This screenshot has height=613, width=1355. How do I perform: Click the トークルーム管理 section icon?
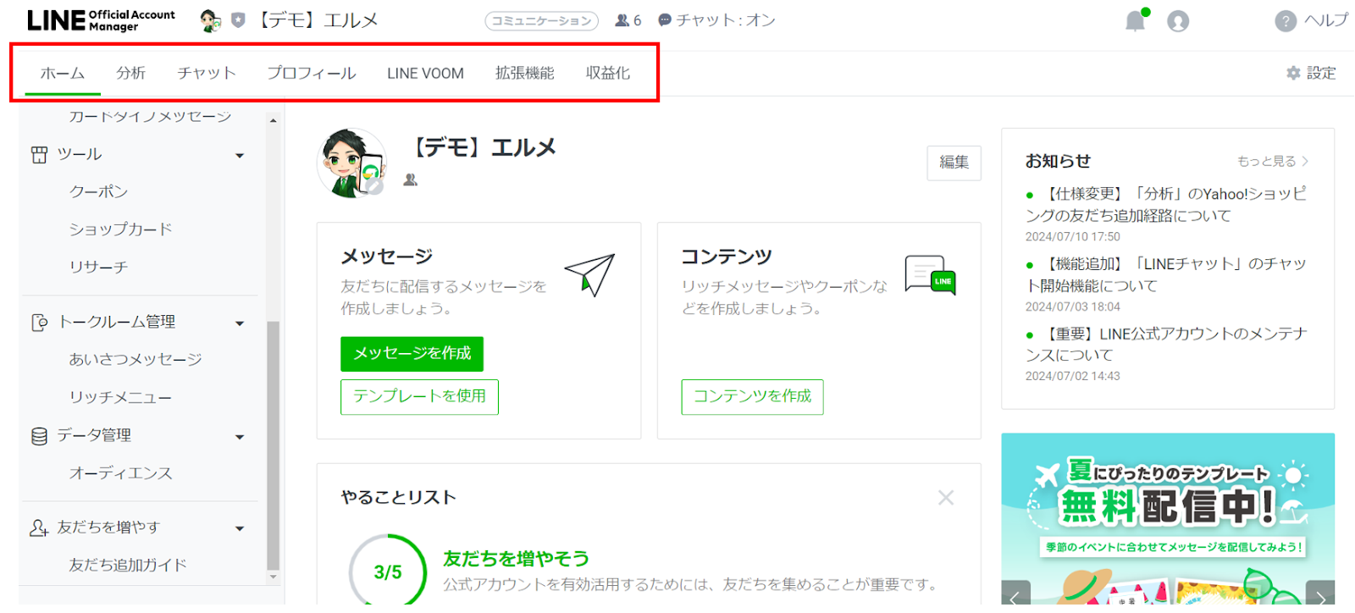click(x=39, y=323)
